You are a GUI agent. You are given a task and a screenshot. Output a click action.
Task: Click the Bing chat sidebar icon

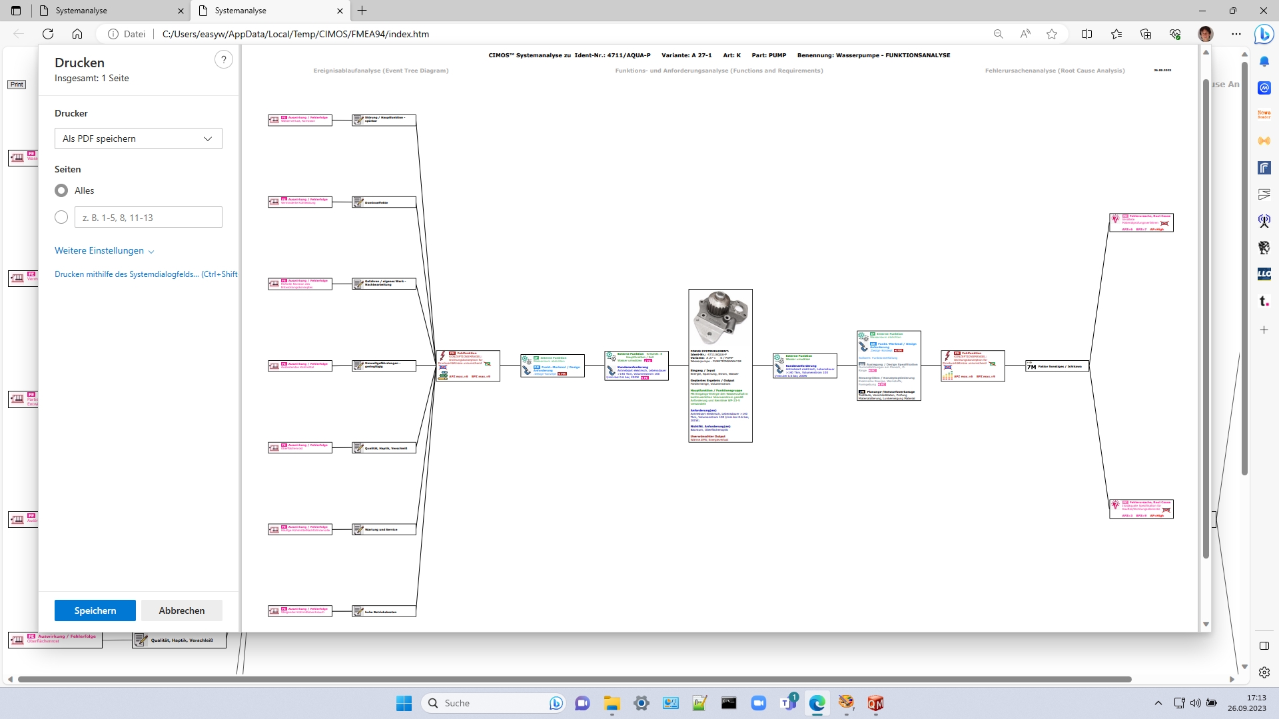click(x=1264, y=34)
